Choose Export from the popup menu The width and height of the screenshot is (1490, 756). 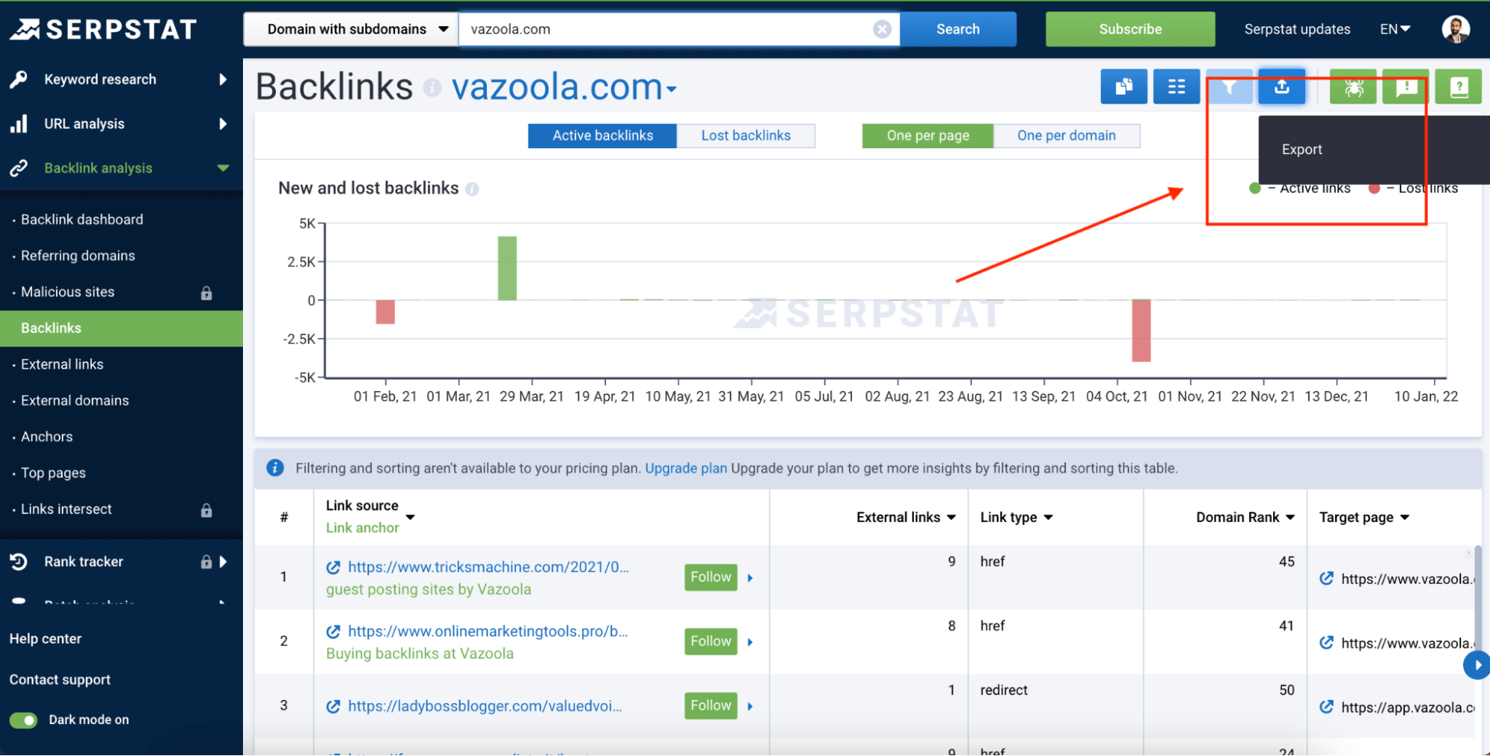coord(1302,150)
